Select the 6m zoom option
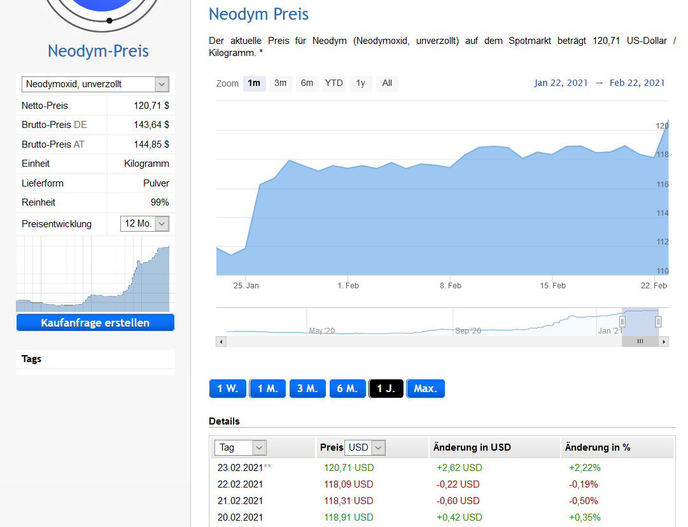The width and height of the screenshot is (688, 527). (x=307, y=83)
